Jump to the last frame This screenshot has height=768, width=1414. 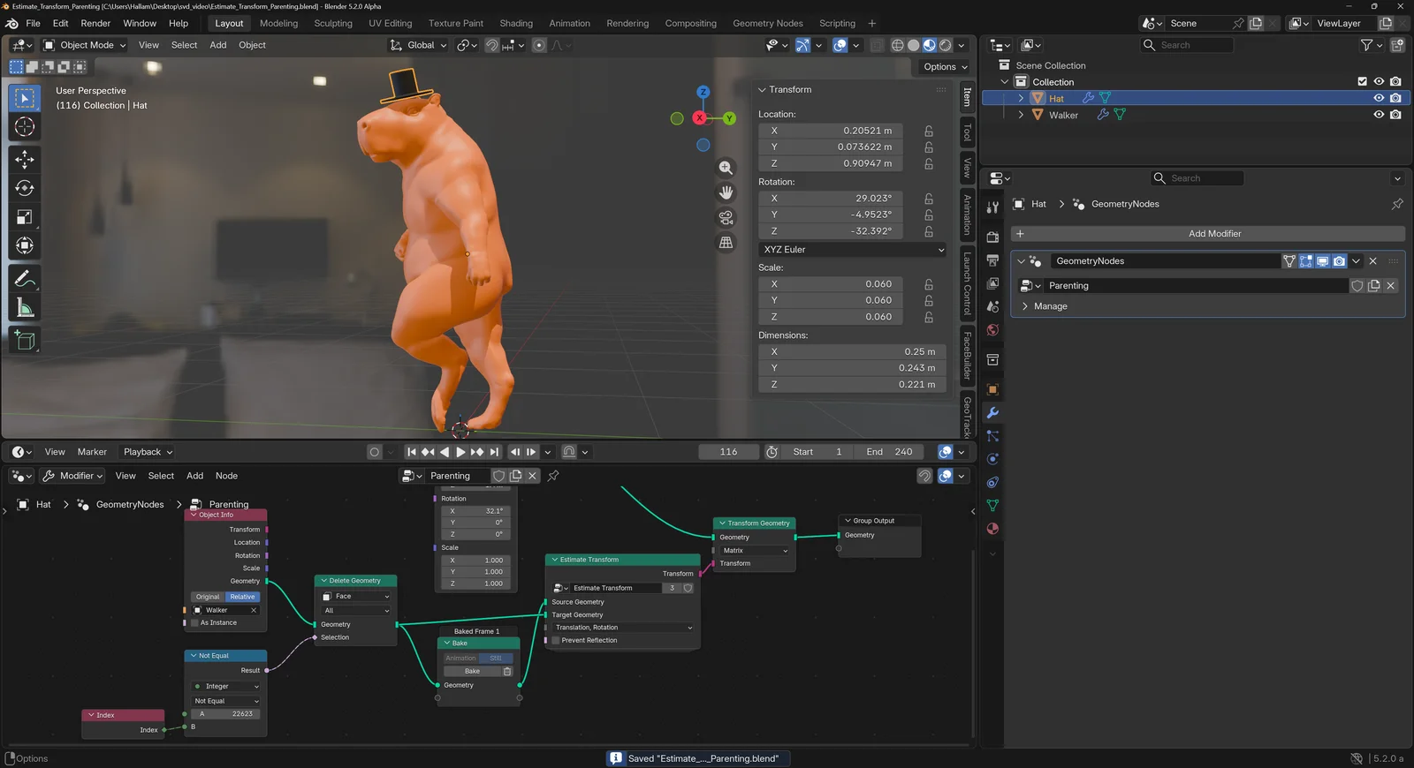pyautogui.click(x=494, y=452)
